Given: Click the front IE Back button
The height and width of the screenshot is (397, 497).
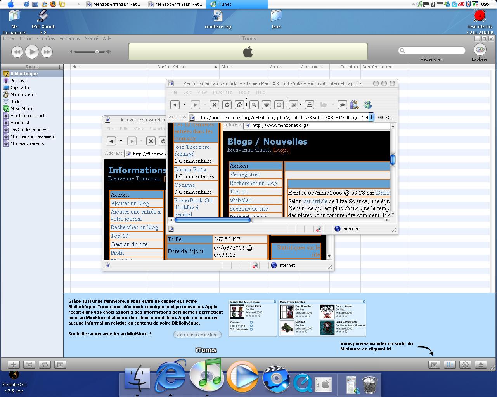Looking at the screenshot, I should (175, 105).
